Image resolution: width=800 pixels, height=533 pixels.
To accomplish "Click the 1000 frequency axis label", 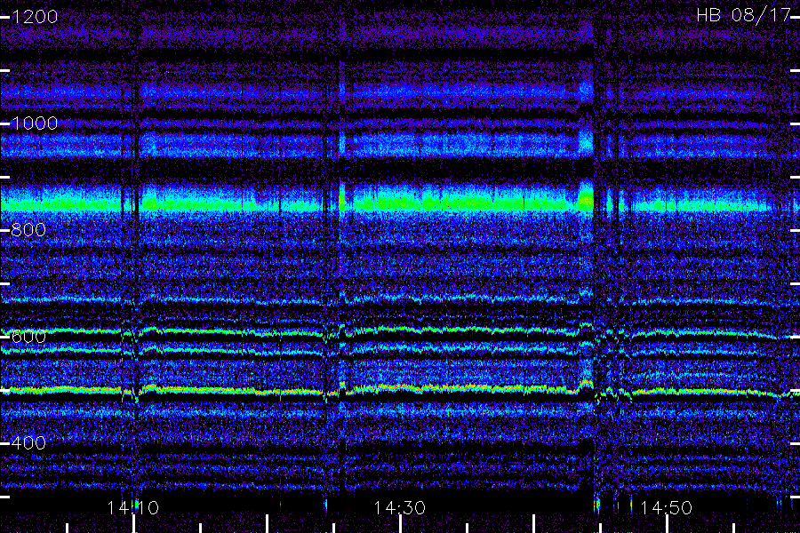I will point(34,123).
